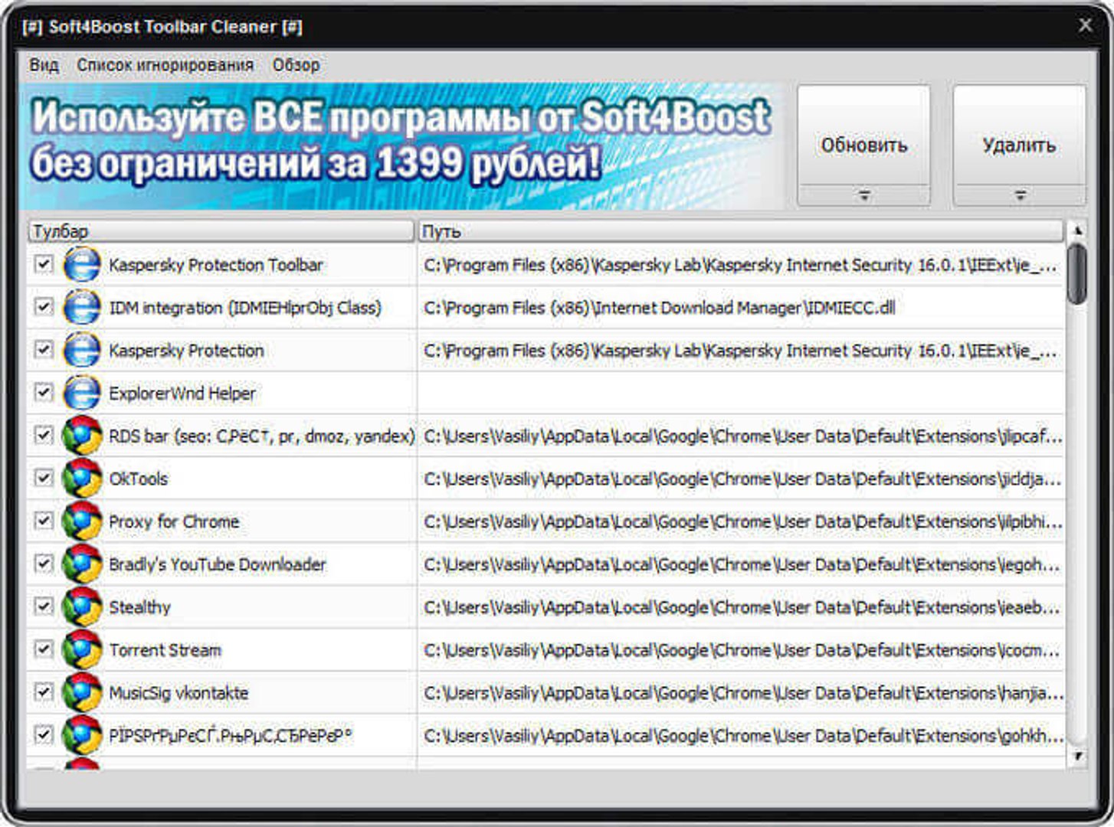Viewport: 1114px width, 827px height.
Task: Select the IE icon in the ExplorerWnd Helper row
Action: pyautogui.click(x=81, y=394)
